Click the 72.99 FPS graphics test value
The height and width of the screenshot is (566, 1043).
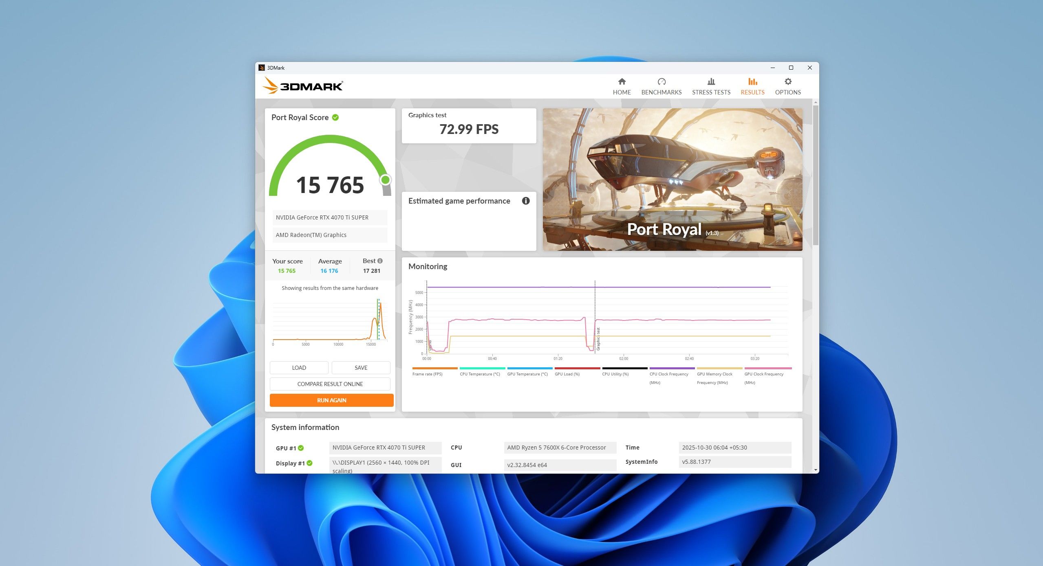469,129
